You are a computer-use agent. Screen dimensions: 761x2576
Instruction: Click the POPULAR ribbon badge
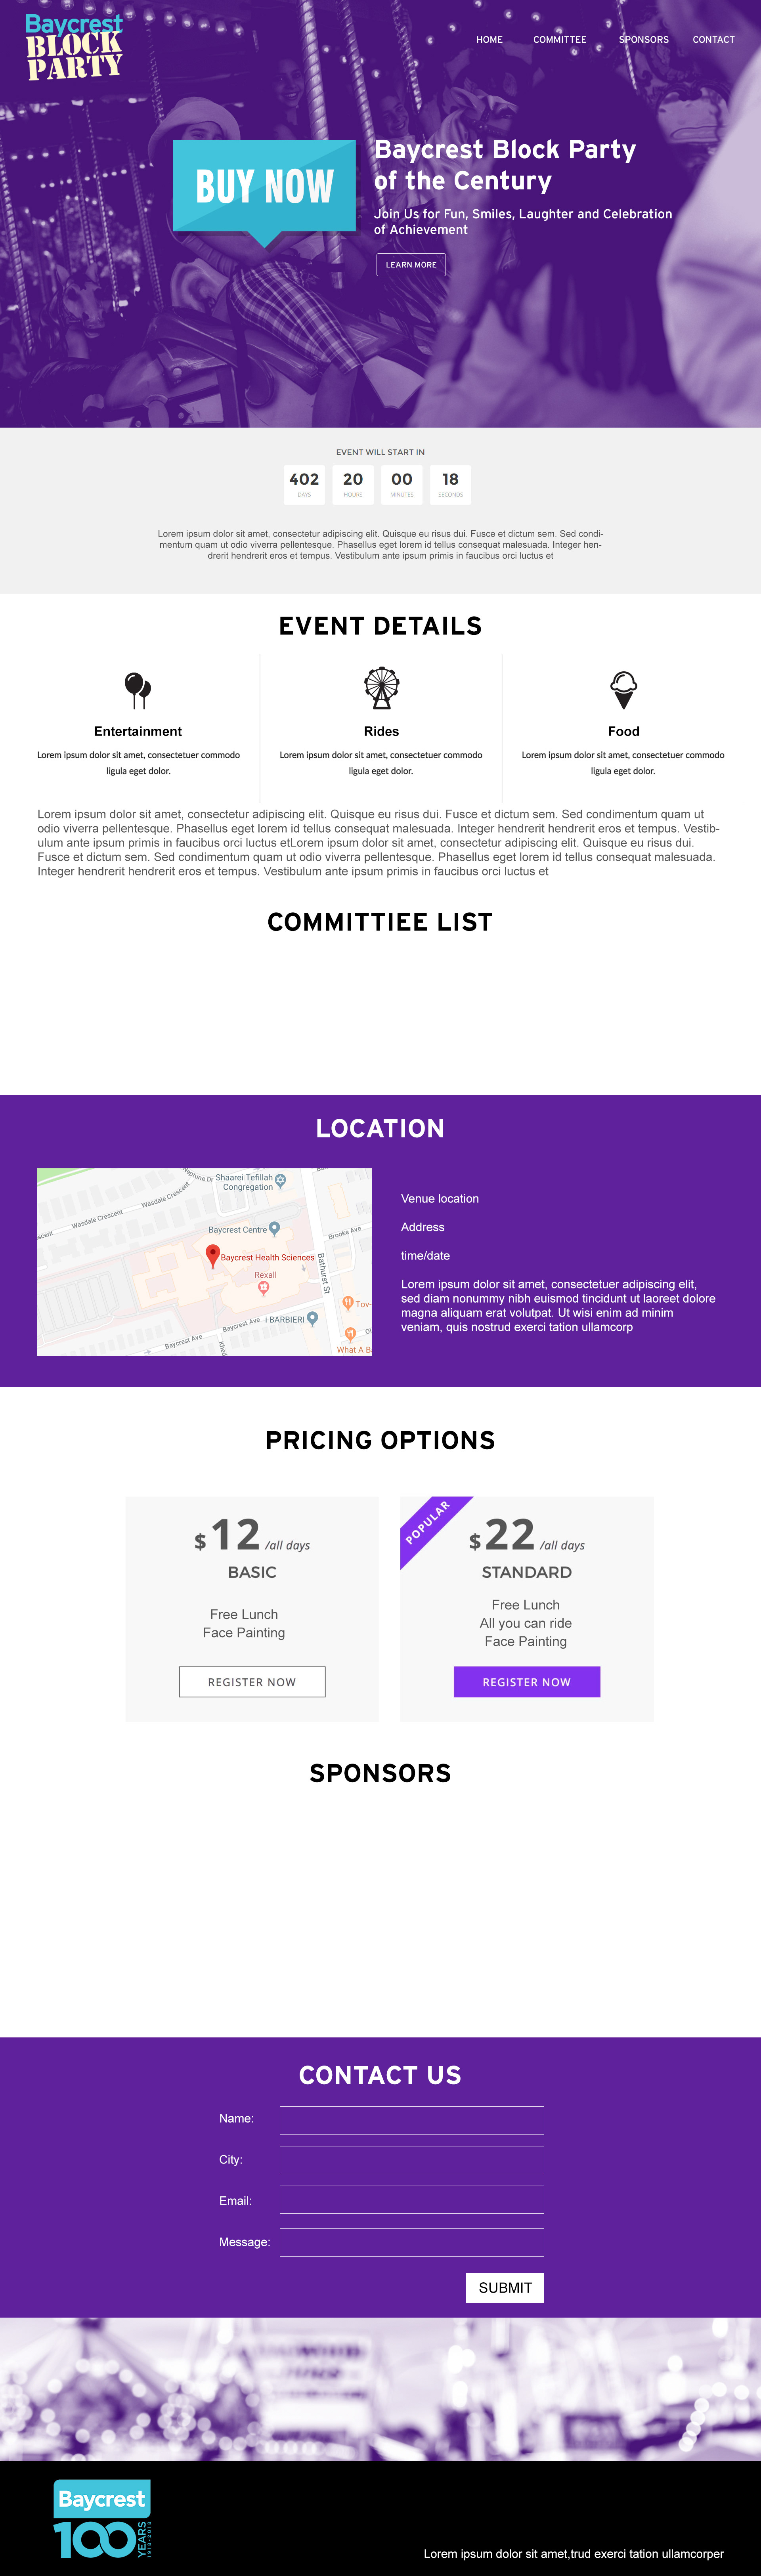[x=429, y=1524]
